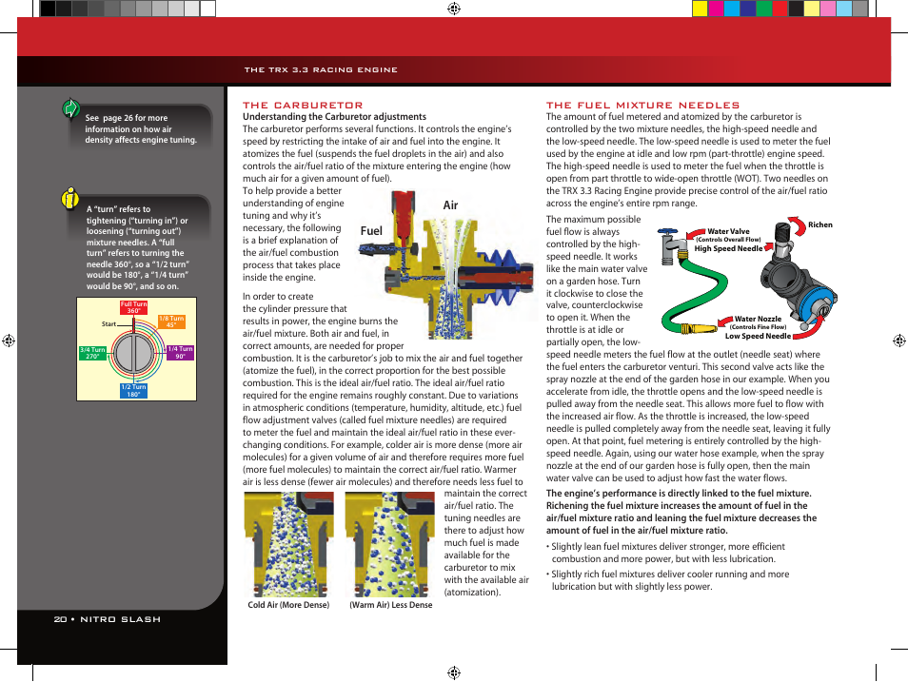Pick the pink swatch in the print color bar
The image size is (908, 682).
[828, 9]
